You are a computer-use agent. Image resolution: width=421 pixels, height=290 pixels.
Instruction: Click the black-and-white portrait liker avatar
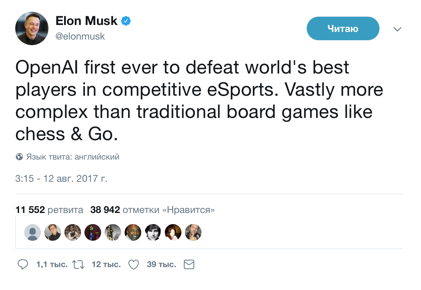[x=153, y=232]
